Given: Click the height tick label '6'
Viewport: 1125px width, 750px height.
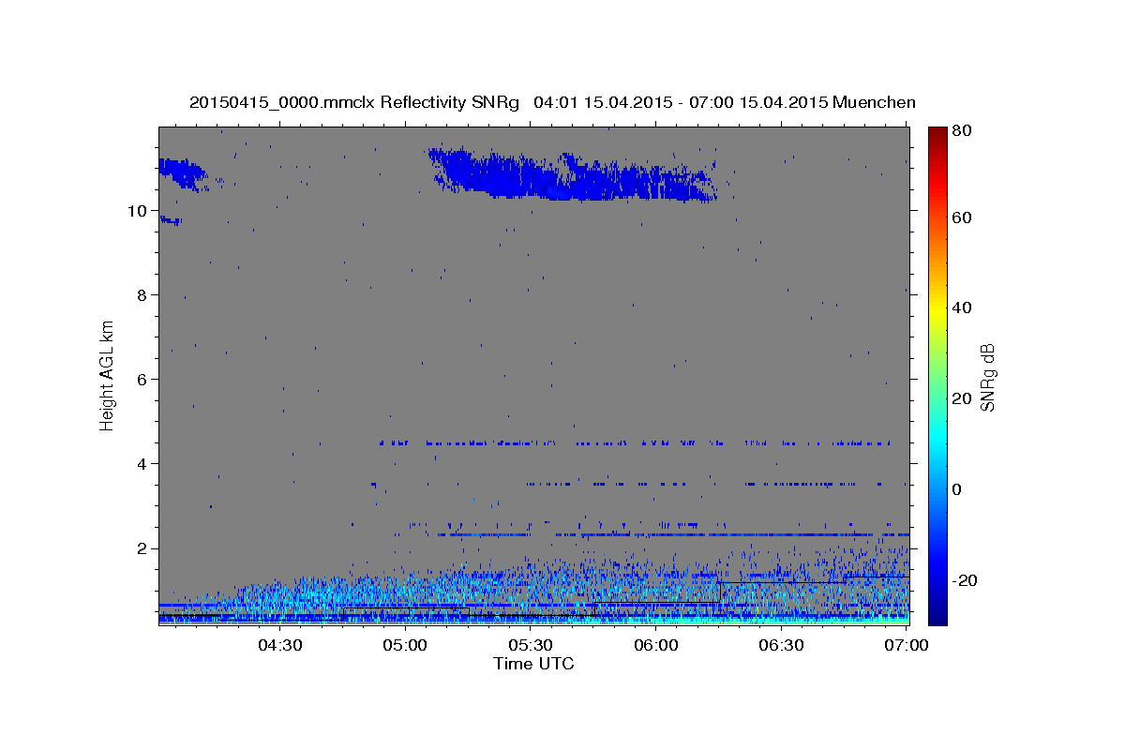Looking at the screenshot, I should coord(142,380).
